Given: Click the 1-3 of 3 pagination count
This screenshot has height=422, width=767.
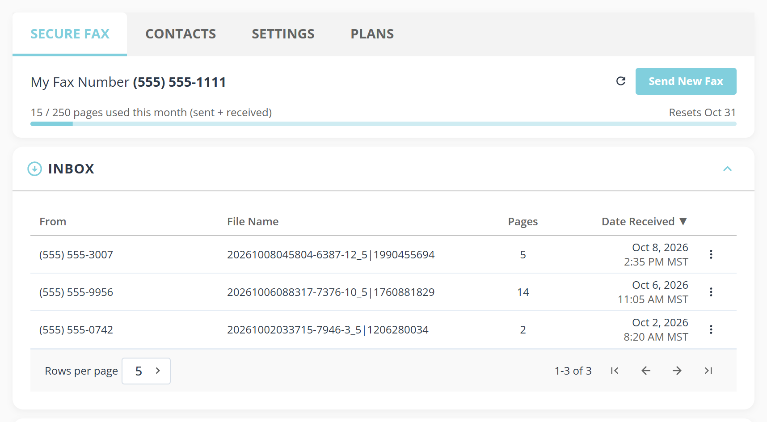Looking at the screenshot, I should pos(573,371).
